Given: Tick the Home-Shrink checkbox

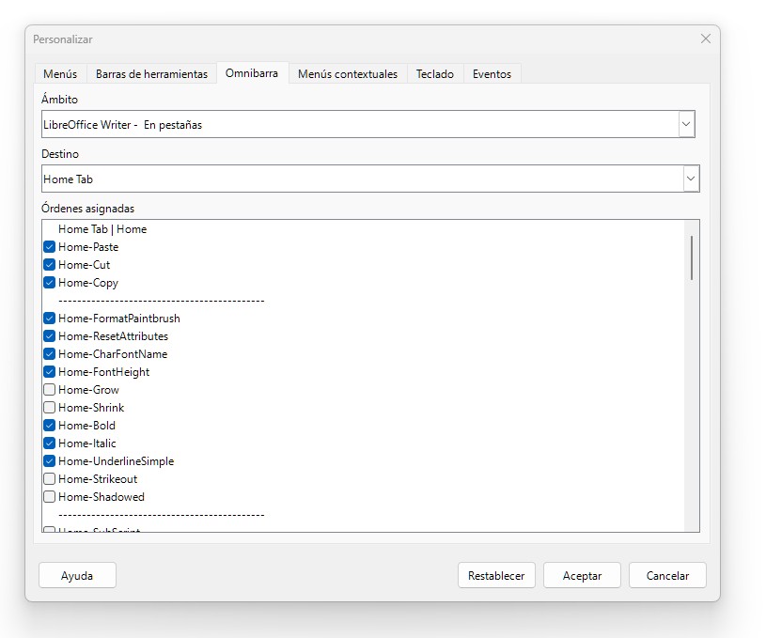Looking at the screenshot, I should [x=50, y=408].
